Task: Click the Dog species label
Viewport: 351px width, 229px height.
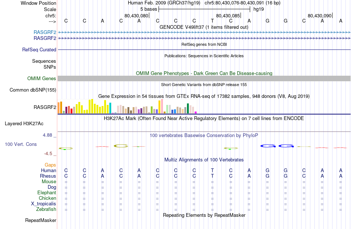Action: coord(52,187)
